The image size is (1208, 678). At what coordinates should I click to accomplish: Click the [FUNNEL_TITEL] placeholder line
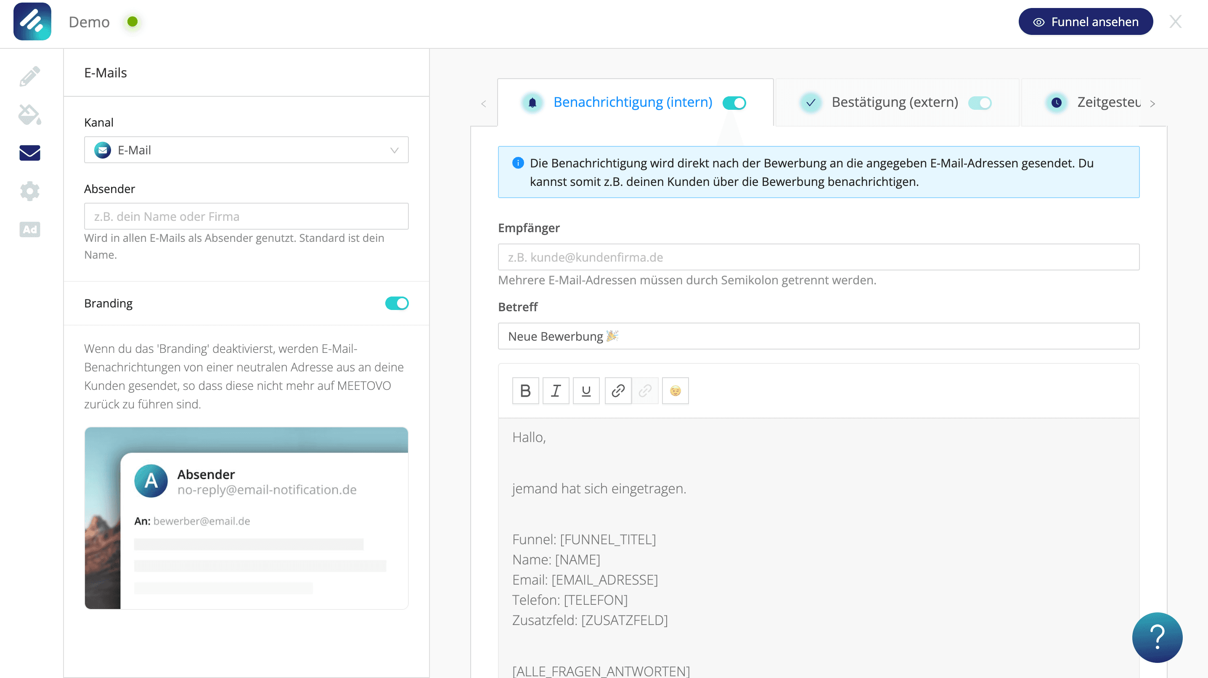click(584, 539)
